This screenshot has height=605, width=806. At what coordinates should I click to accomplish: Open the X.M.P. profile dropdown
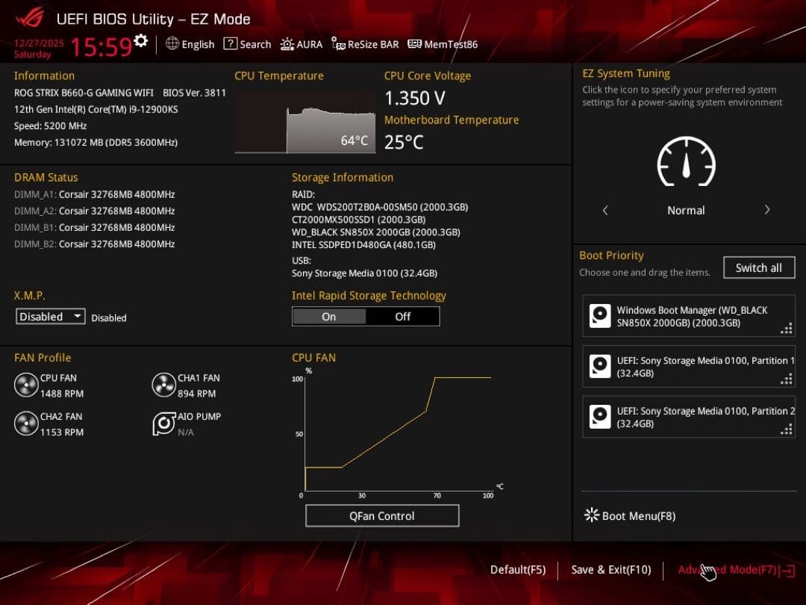pyautogui.click(x=51, y=317)
